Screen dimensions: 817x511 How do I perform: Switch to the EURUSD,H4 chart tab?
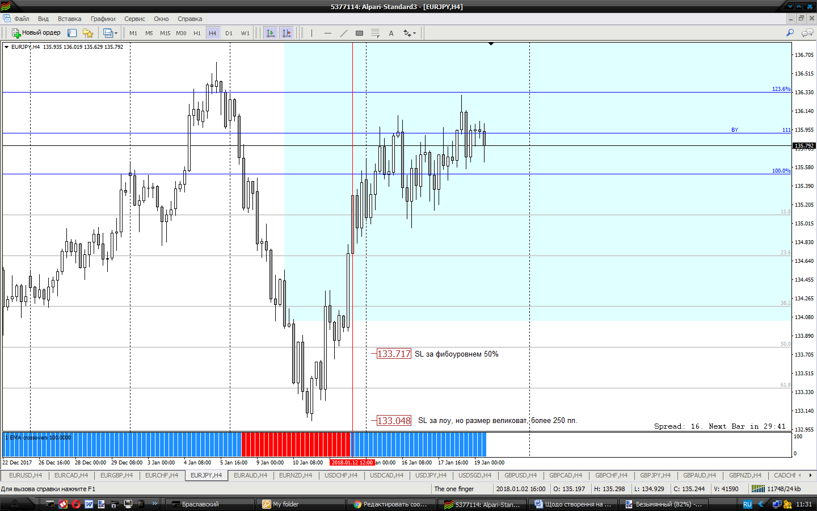point(25,475)
